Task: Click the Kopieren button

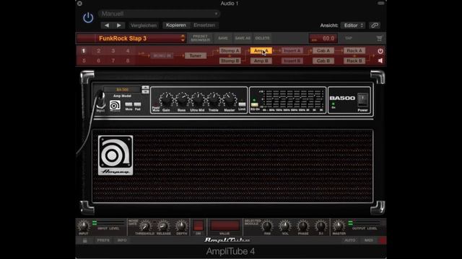Action: pos(176,25)
